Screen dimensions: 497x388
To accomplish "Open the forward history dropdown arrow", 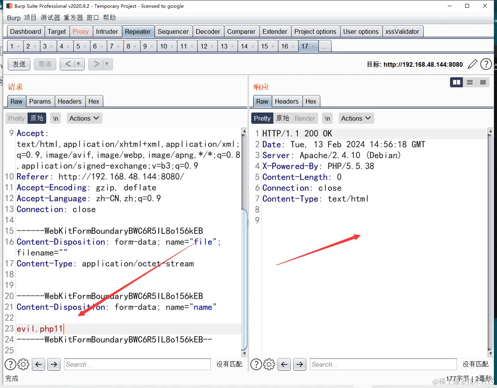I will click(107, 64).
